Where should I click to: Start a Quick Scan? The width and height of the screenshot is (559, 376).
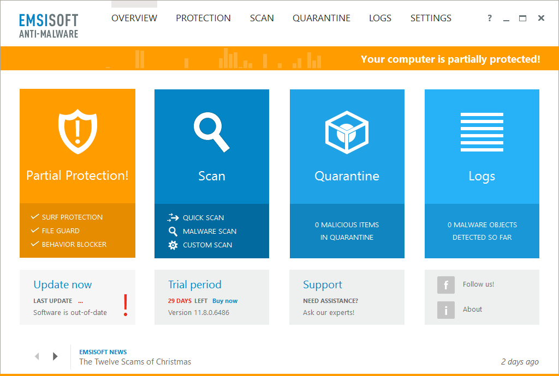pos(203,218)
